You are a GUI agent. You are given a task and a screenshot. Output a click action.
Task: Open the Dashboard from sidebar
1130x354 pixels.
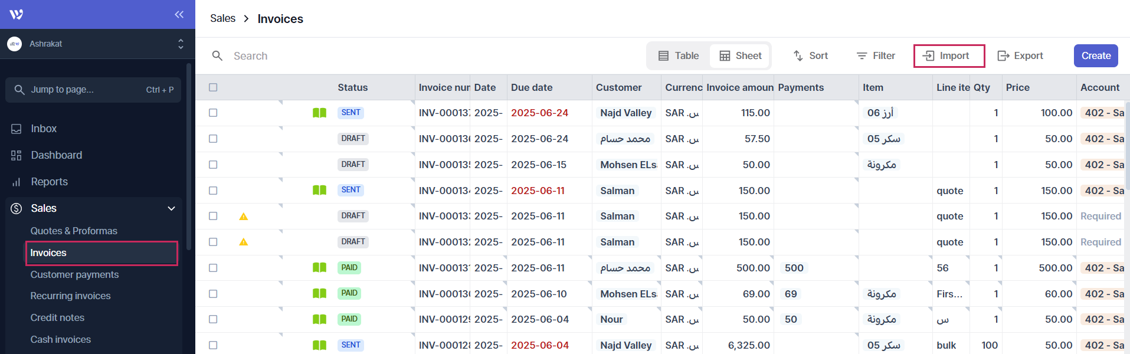56,155
